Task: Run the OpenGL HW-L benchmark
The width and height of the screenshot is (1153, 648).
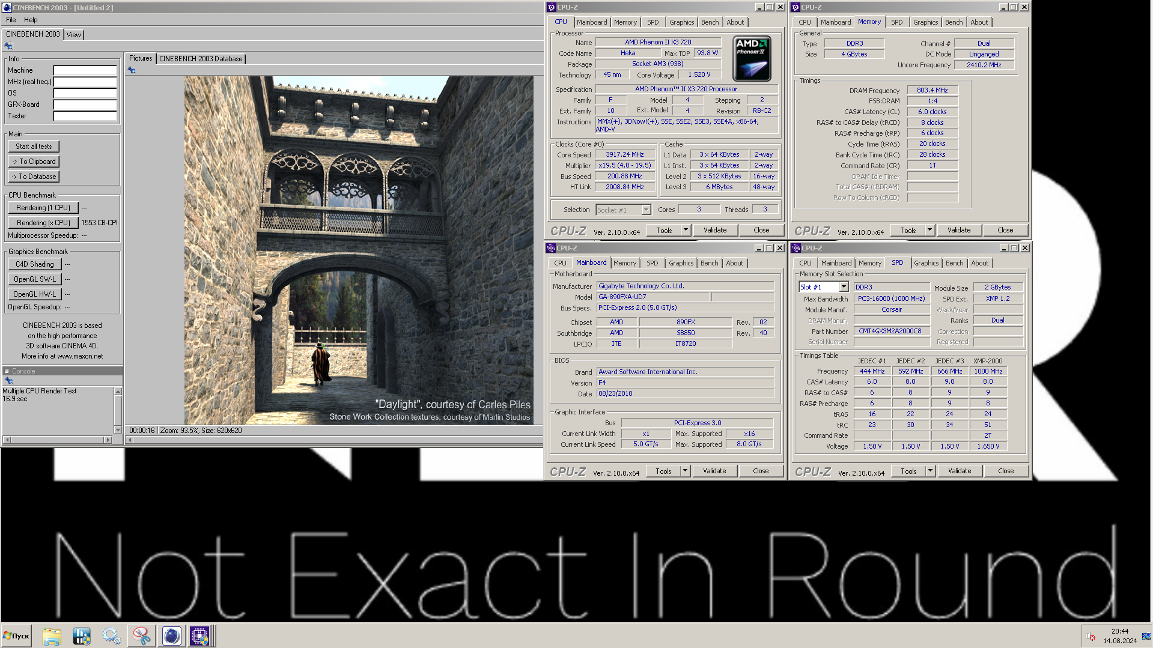Action: click(x=34, y=294)
